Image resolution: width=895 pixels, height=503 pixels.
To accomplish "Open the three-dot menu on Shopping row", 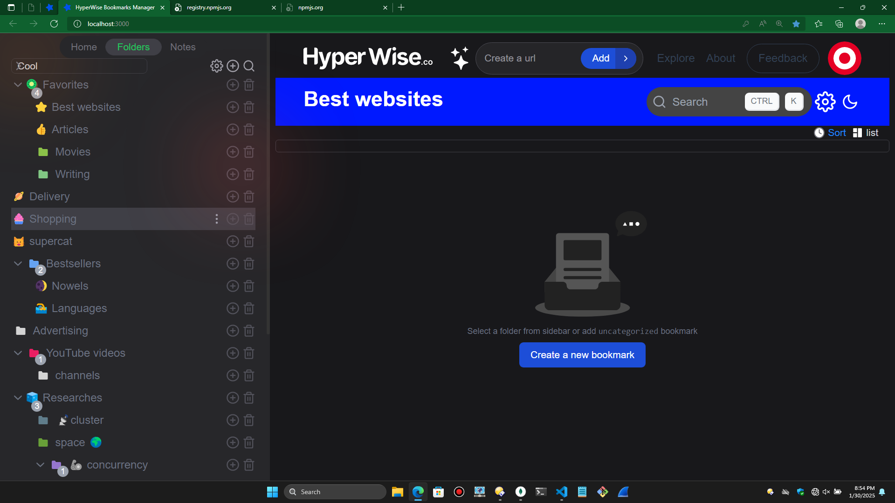I will (217, 219).
